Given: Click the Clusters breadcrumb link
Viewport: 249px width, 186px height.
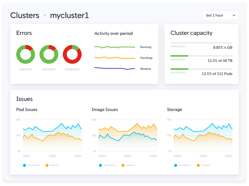Looking at the screenshot, I should point(24,15).
